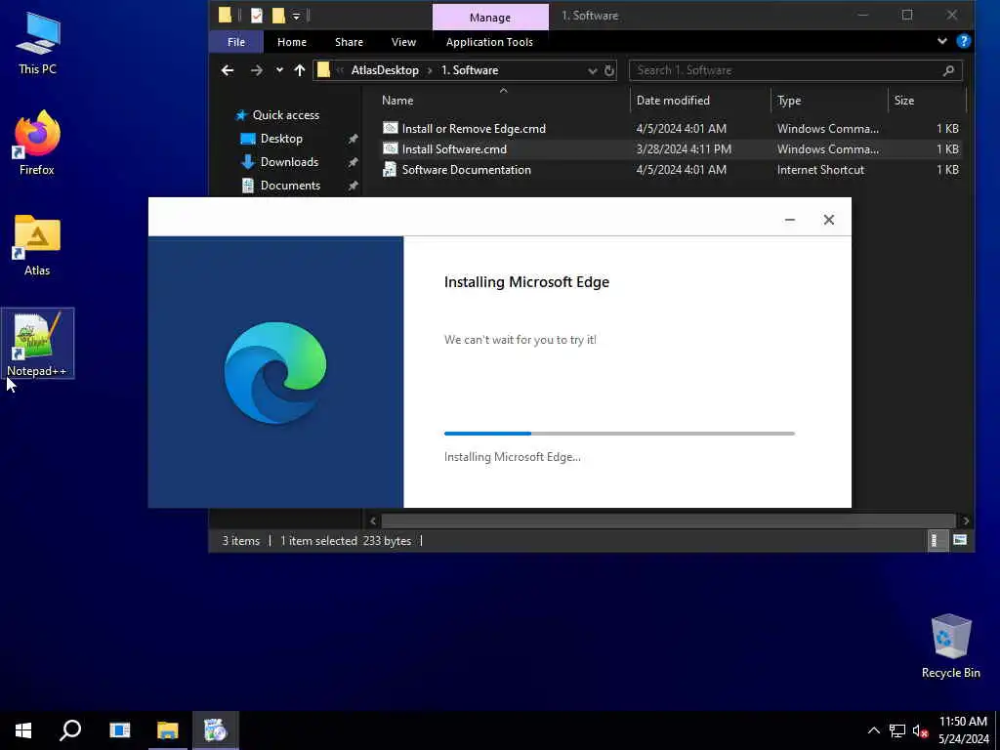Screen dimensions: 1000x750
Task: Open Documents in navigation pane
Action: [x=290, y=186]
